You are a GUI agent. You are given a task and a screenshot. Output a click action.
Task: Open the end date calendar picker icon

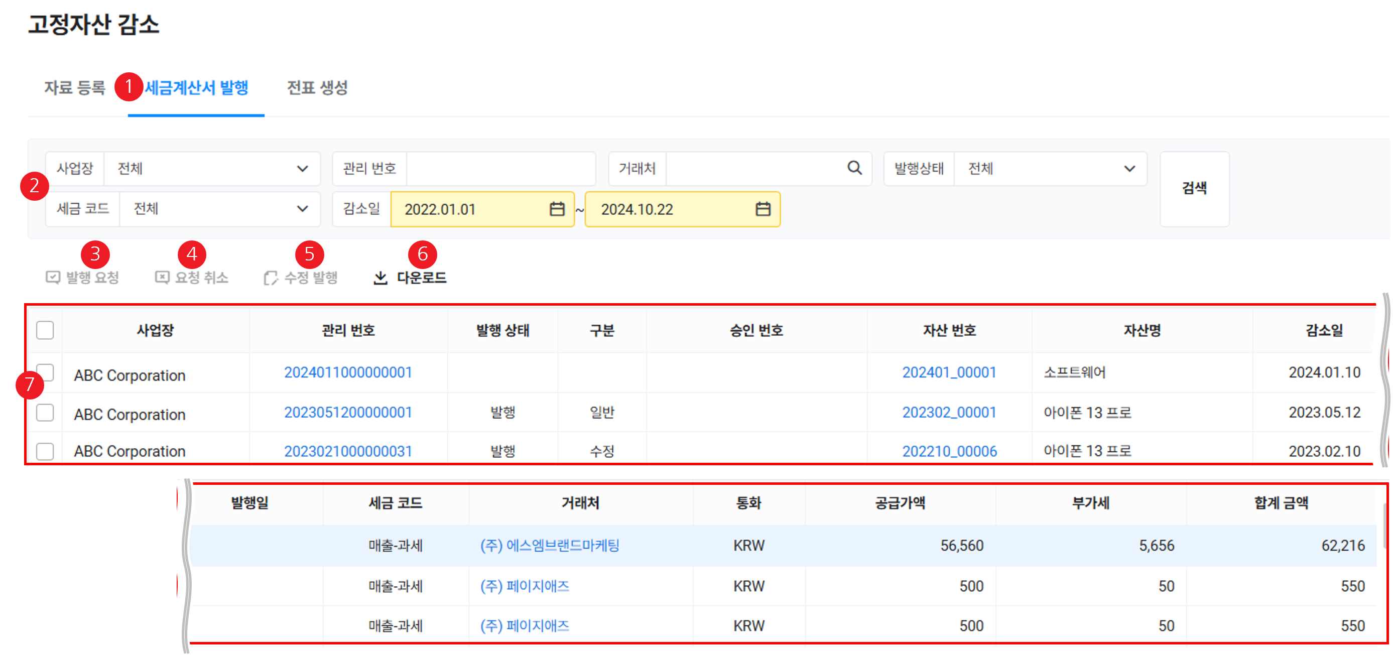763,209
